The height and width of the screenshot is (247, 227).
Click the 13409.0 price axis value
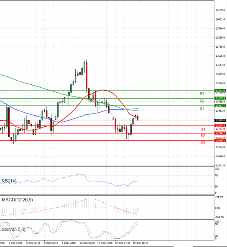pos(220,74)
